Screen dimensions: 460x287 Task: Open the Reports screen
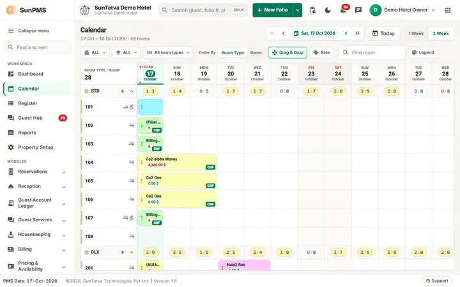pyautogui.click(x=37, y=133)
